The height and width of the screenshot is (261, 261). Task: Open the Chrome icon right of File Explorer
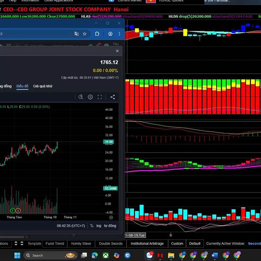pyautogui.click(x=182, y=255)
